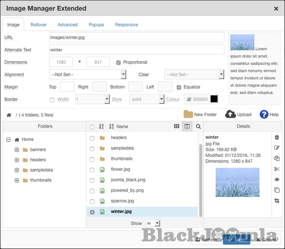Open the file search magnifier icon

tap(199, 127)
